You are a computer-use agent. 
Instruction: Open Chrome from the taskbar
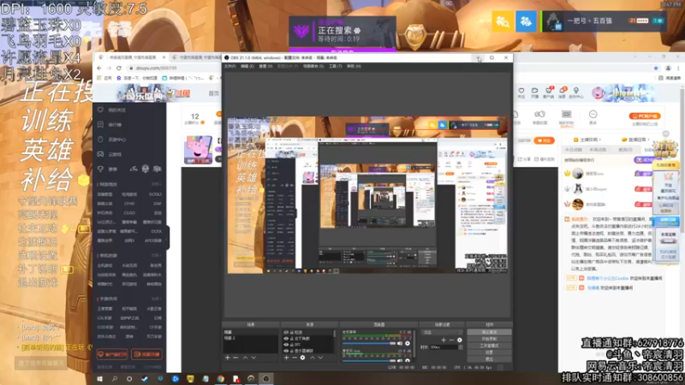pos(221,379)
